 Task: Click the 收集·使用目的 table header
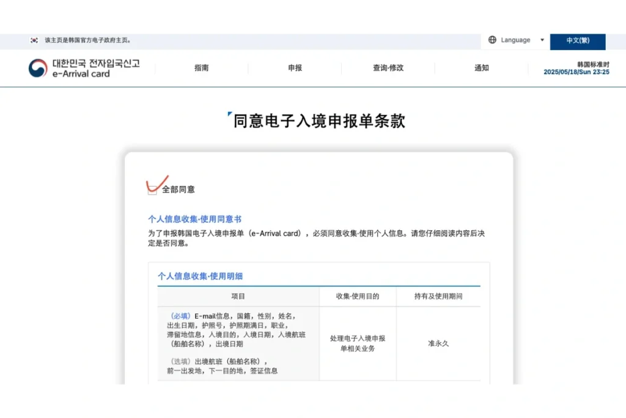(357, 296)
